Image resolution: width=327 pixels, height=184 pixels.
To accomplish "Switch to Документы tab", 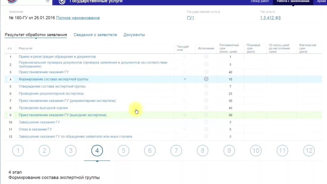I will pos(134,35).
